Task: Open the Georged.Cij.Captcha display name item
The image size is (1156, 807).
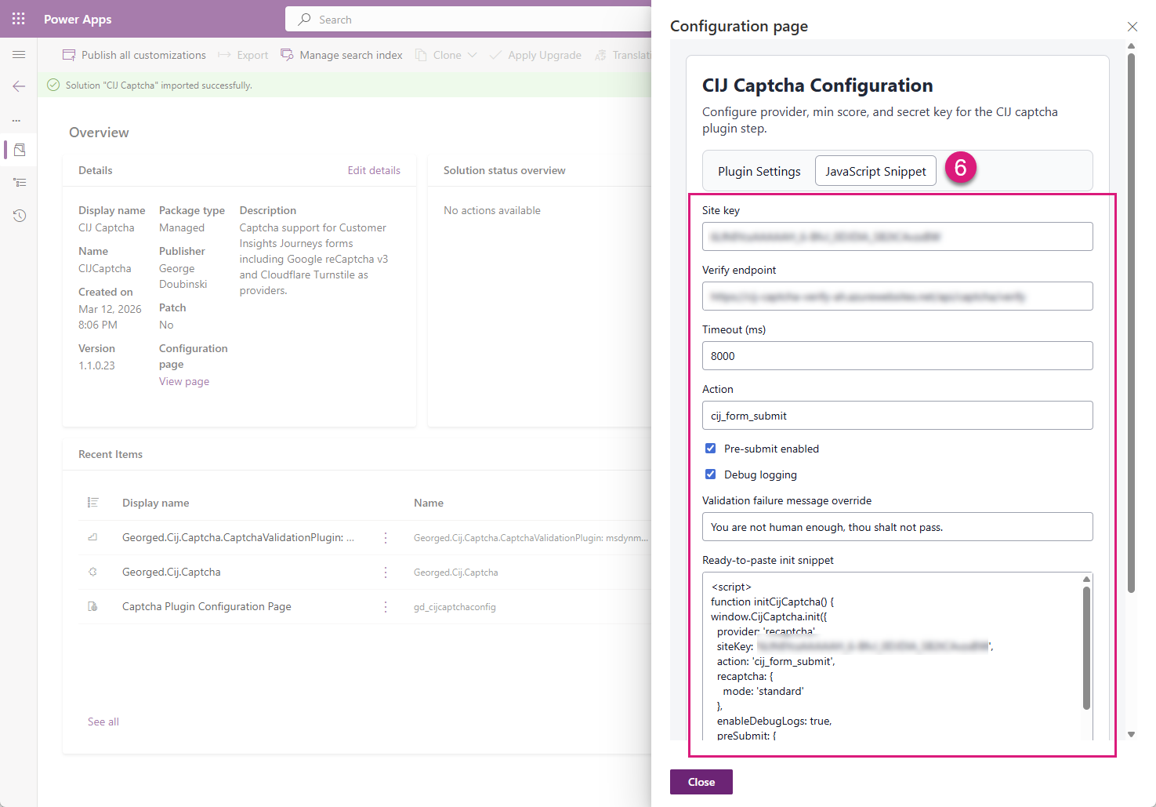Action: click(x=171, y=572)
